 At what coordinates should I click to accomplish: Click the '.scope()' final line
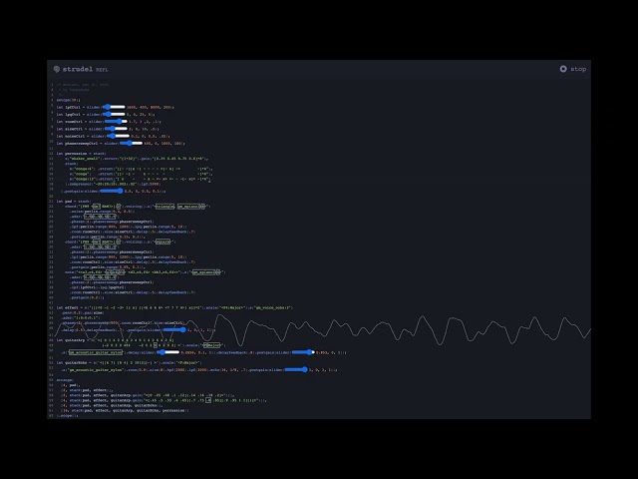(68, 416)
